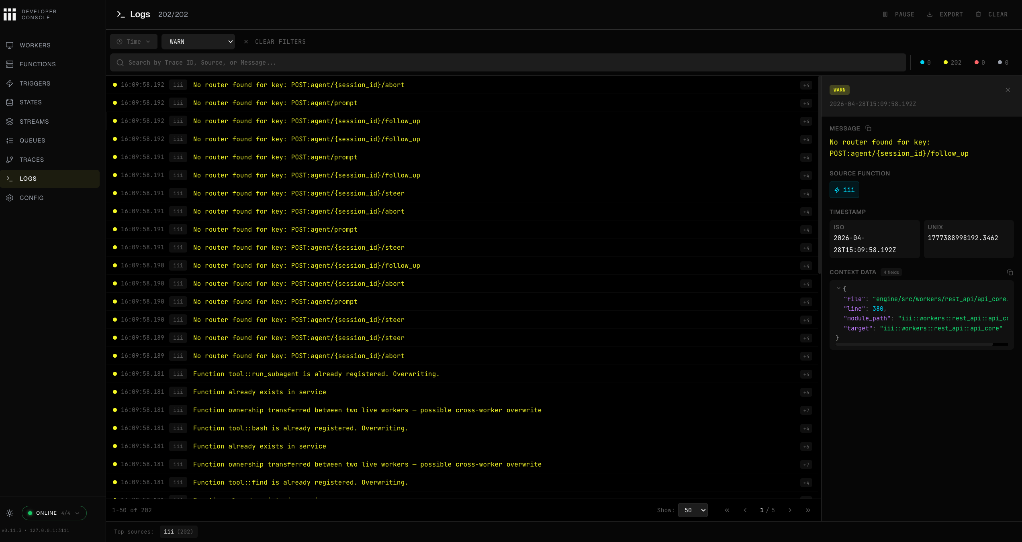Filter by cyan info level dot
The height and width of the screenshot is (542, 1022).
(925, 63)
